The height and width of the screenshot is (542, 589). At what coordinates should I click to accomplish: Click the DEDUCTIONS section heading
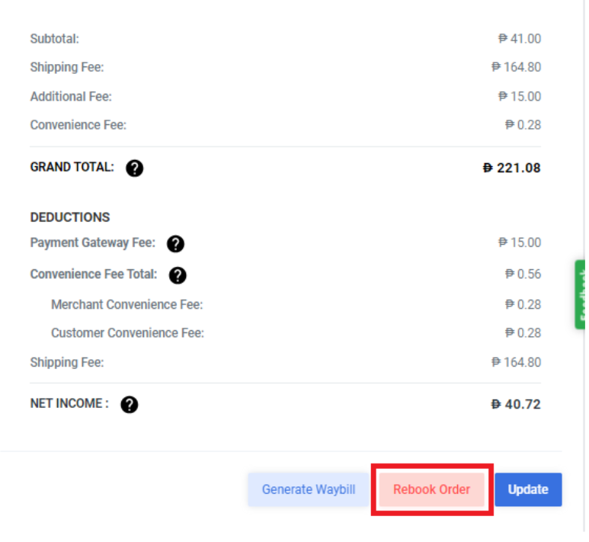tap(70, 217)
